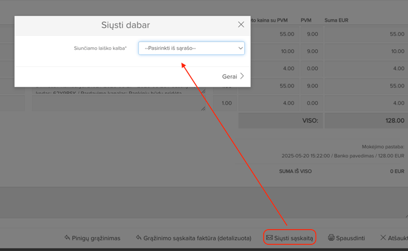
Task: Click the PVM column header
Action: 306,20
